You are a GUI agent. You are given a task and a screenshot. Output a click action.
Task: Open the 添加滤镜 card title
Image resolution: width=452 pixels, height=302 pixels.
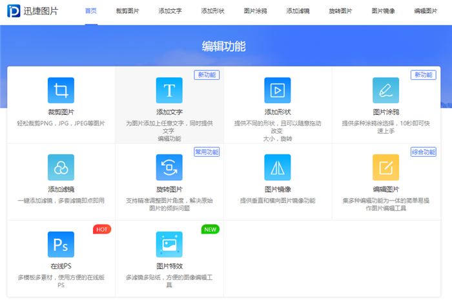click(61, 189)
